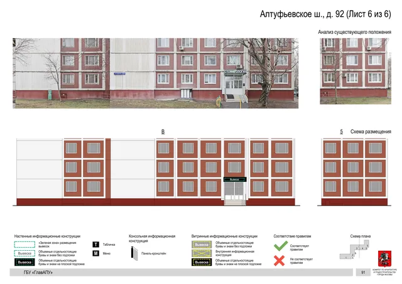Screen dimensions: 402x284
Task: Click the black 'T' Табличка legend icon
Action: (x=95, y=245)
